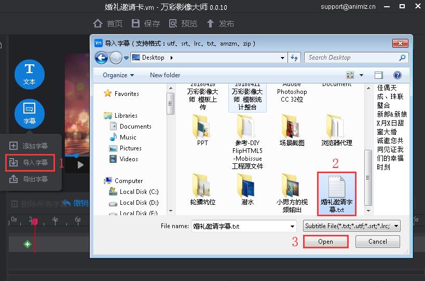Choose 导入字幕 import subtitle entry

pyautogui.click(x=30, y=162)
